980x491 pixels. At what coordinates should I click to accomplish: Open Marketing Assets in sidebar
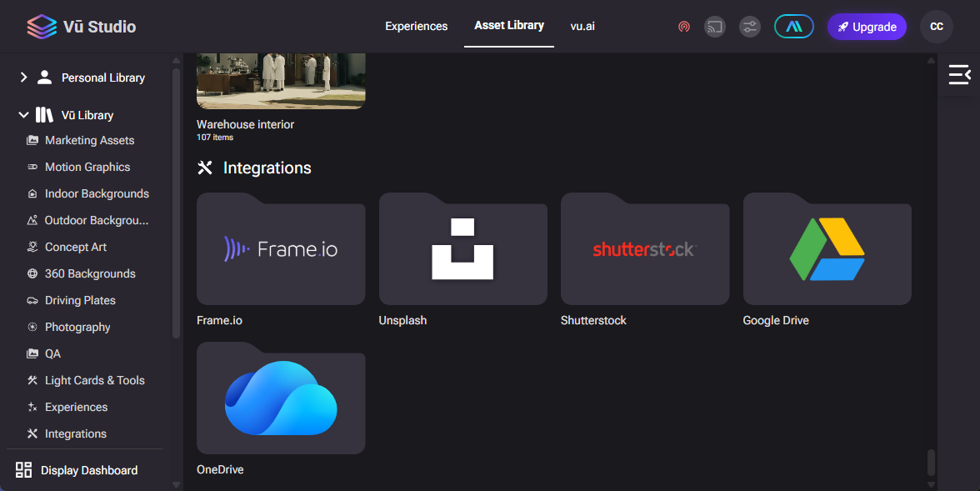pos(89,141)
